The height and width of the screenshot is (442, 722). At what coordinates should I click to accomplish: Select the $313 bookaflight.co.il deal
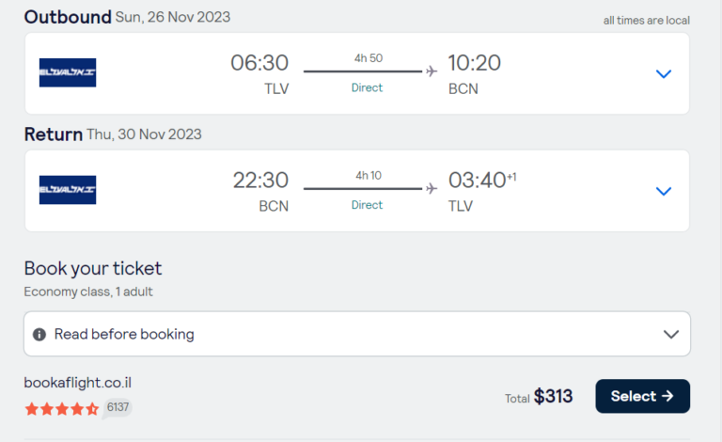[642, 396]
